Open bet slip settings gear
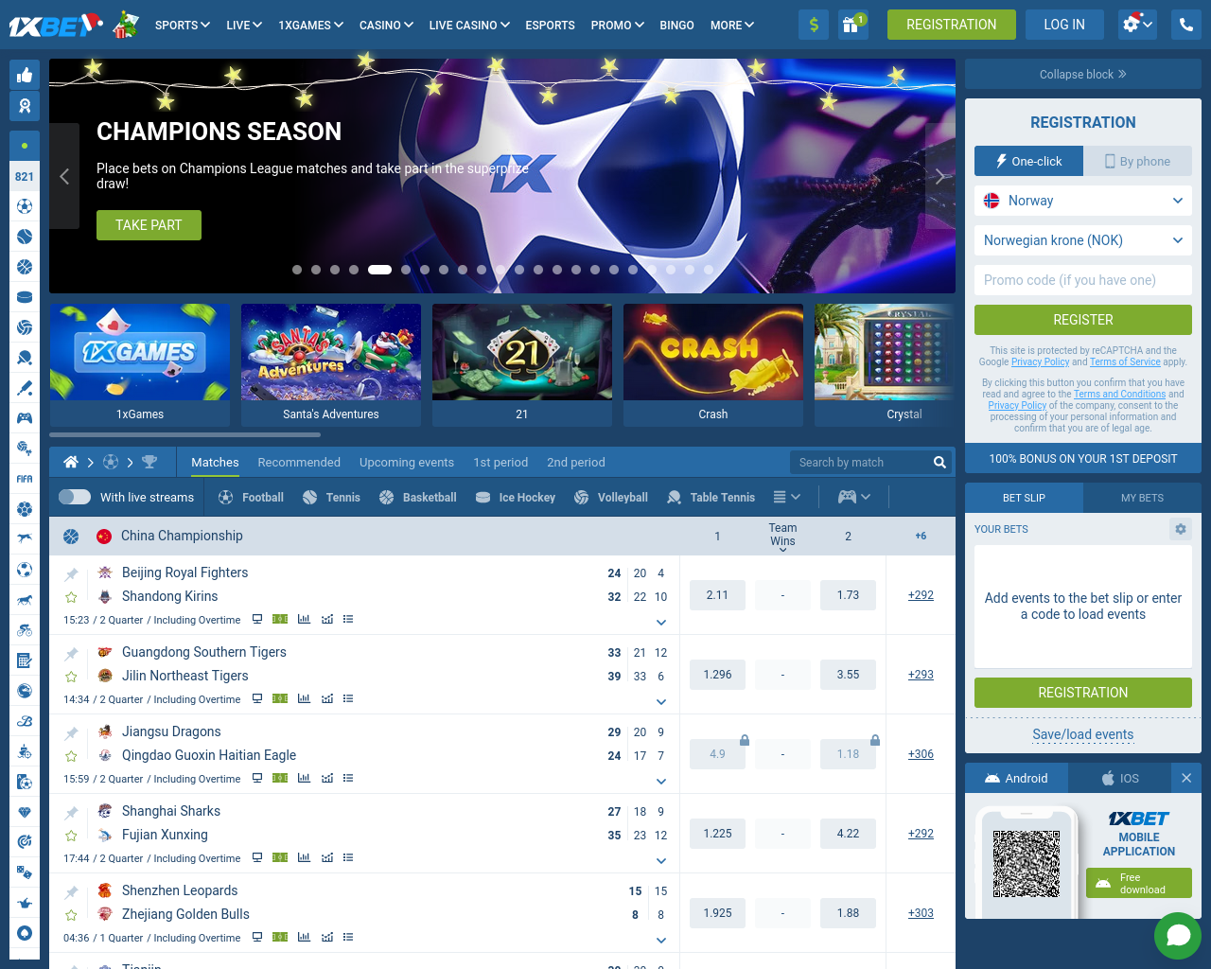 1180,529
